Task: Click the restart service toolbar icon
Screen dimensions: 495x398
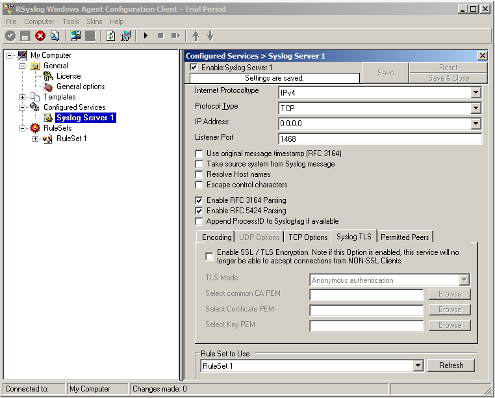Action: click(x=175, y=36)
